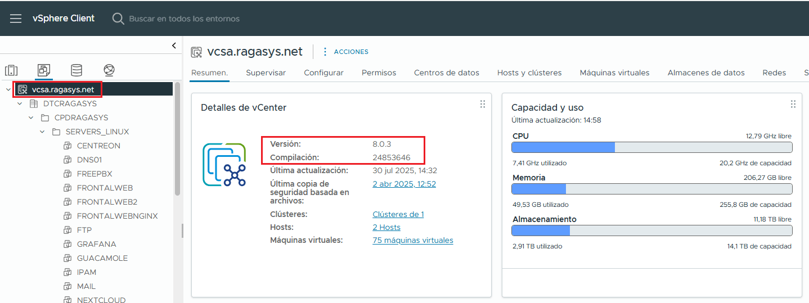Click the CENTREON virtual machine icon
This screenshot has width=809, height=303.
point(68,146)
